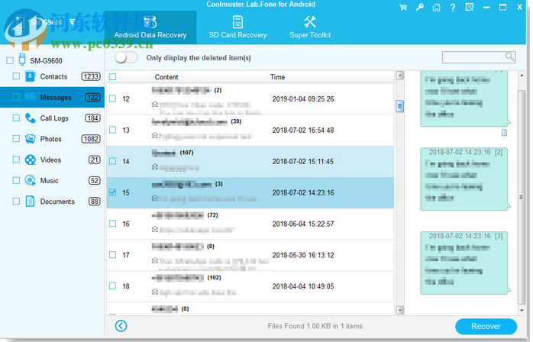Go to home via house icon
Viewport: 533px width, 342px height.
point(437,8)
